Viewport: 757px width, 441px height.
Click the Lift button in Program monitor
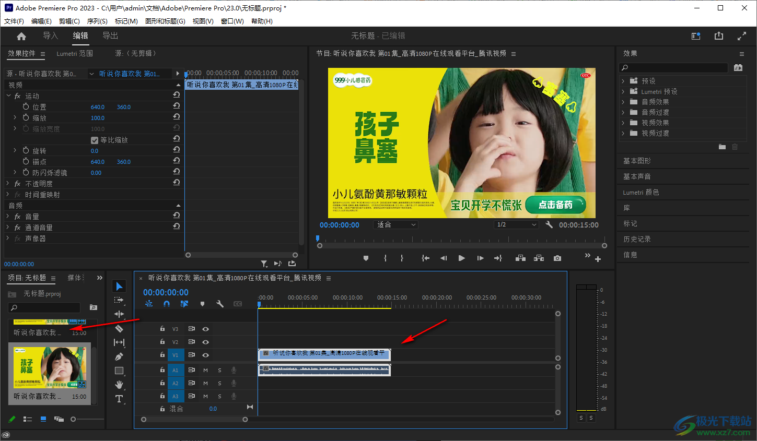(520, 258)
